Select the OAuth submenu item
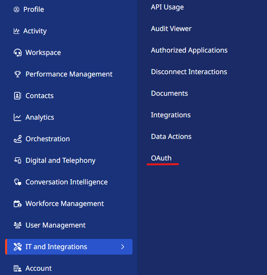The height and width of the screenshot is (275, 267). coord(161,158)
